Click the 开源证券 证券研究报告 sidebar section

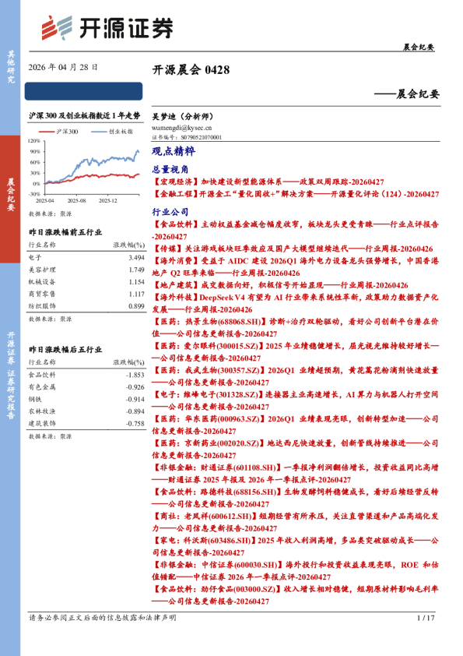(x=10, y=376)
